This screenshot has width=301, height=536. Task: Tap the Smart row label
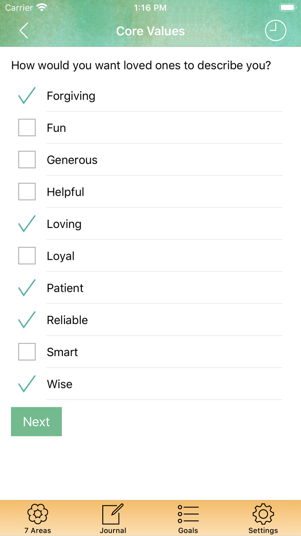[x=62, y=352]
